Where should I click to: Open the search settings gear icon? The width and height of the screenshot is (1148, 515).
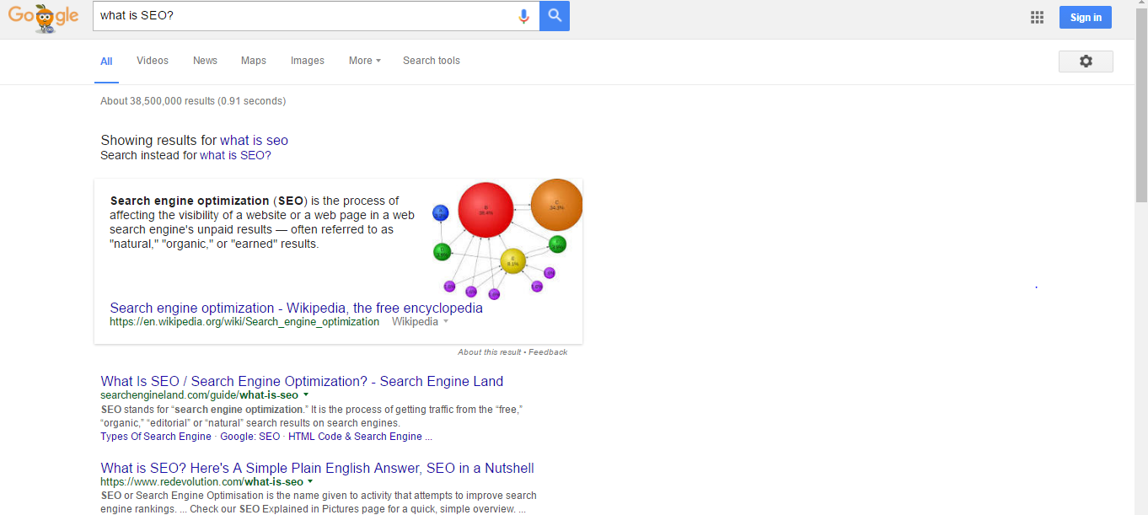[1086, 61]
